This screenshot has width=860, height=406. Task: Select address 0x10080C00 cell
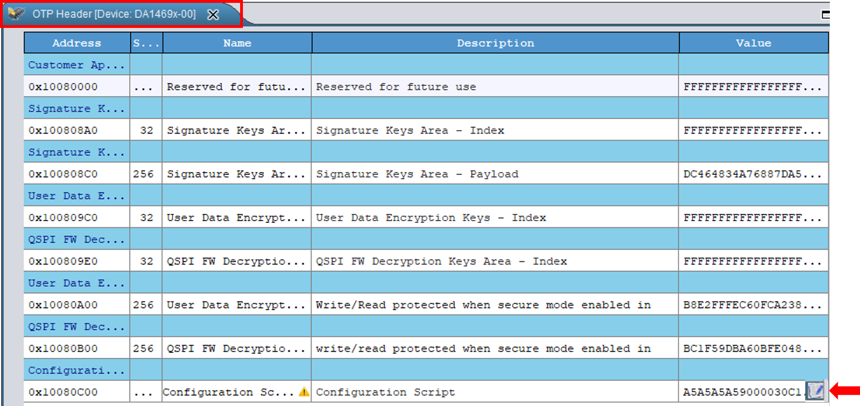pyautogui.click(x=77, y=391)
